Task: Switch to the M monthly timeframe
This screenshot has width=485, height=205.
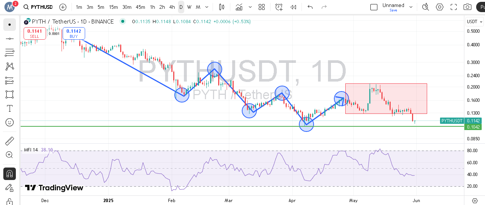Action: tap(198, 7)
